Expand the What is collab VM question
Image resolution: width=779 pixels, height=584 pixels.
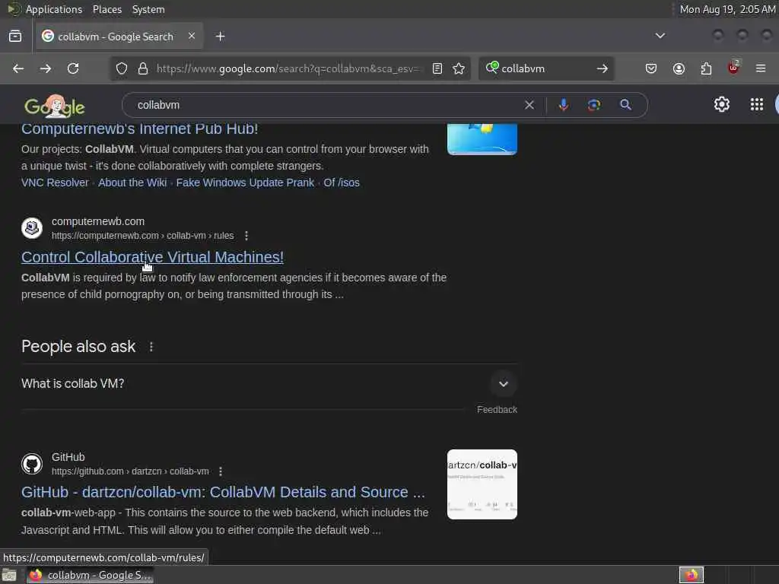(x=504, y=384)
